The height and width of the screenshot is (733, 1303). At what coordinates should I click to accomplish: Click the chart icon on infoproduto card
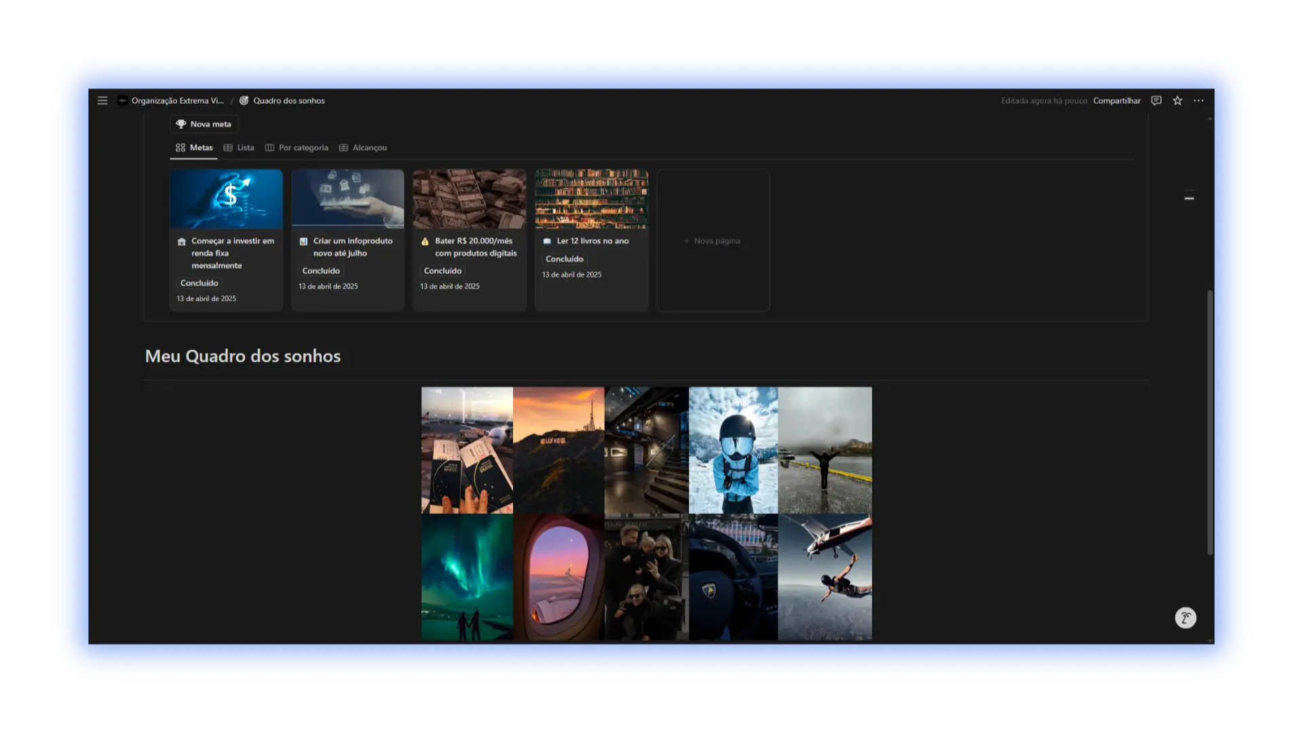pos(303,242)
